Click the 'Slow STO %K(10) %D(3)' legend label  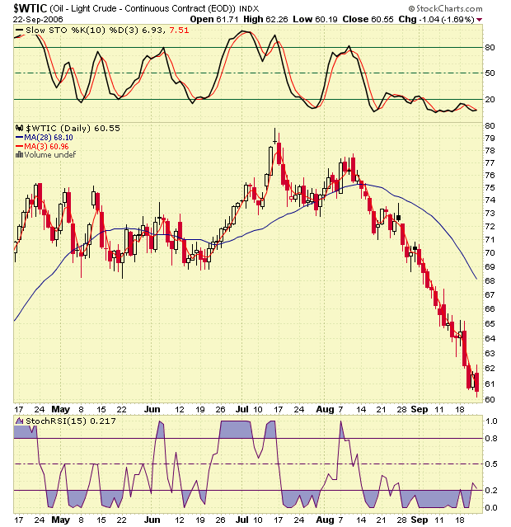(82, 31)
